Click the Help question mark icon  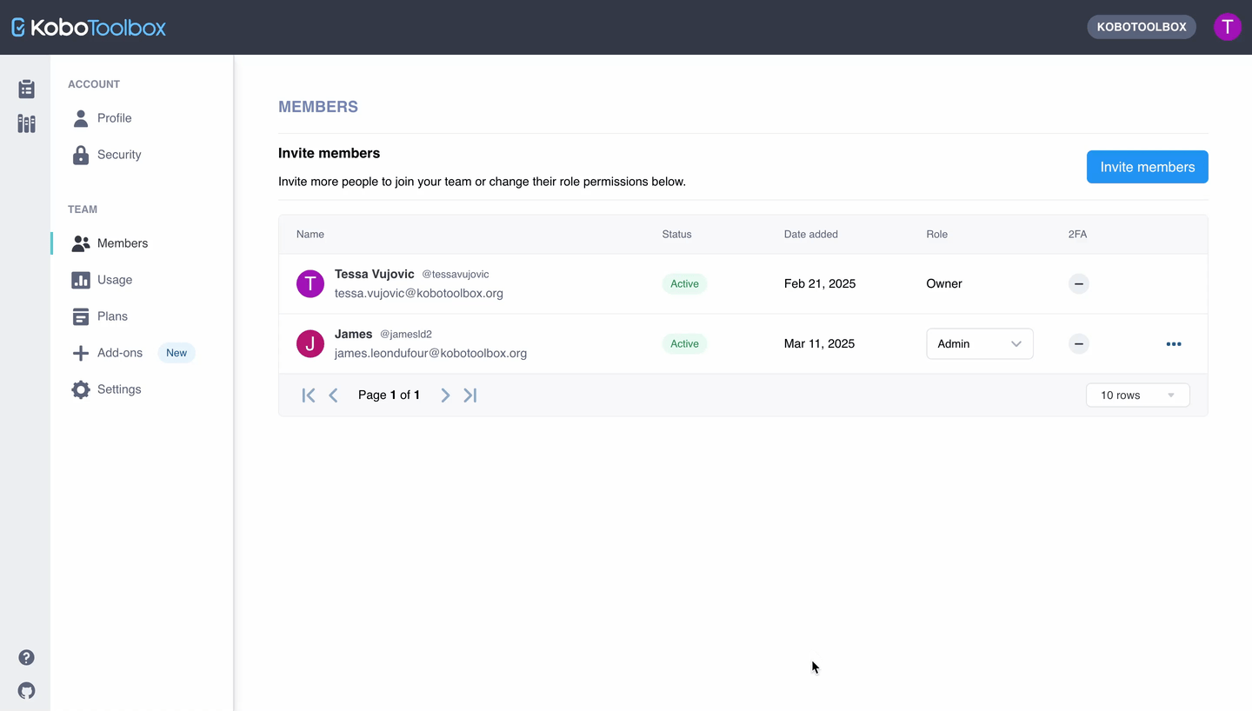[26, 657]
